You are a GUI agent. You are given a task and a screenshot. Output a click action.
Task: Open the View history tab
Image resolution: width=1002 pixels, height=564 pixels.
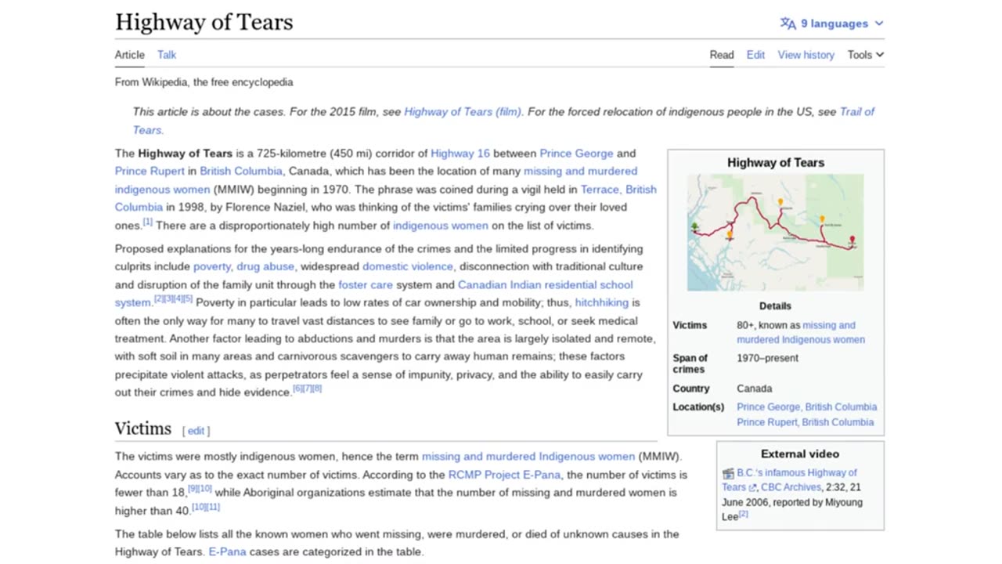coord(806,55)
